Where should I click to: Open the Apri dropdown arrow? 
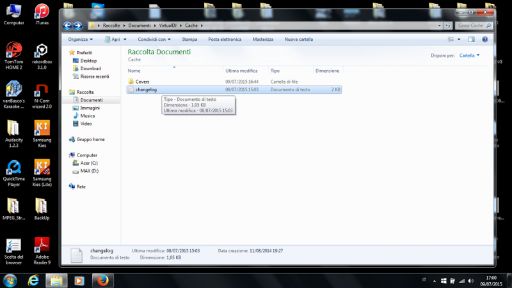pos(125,40)
